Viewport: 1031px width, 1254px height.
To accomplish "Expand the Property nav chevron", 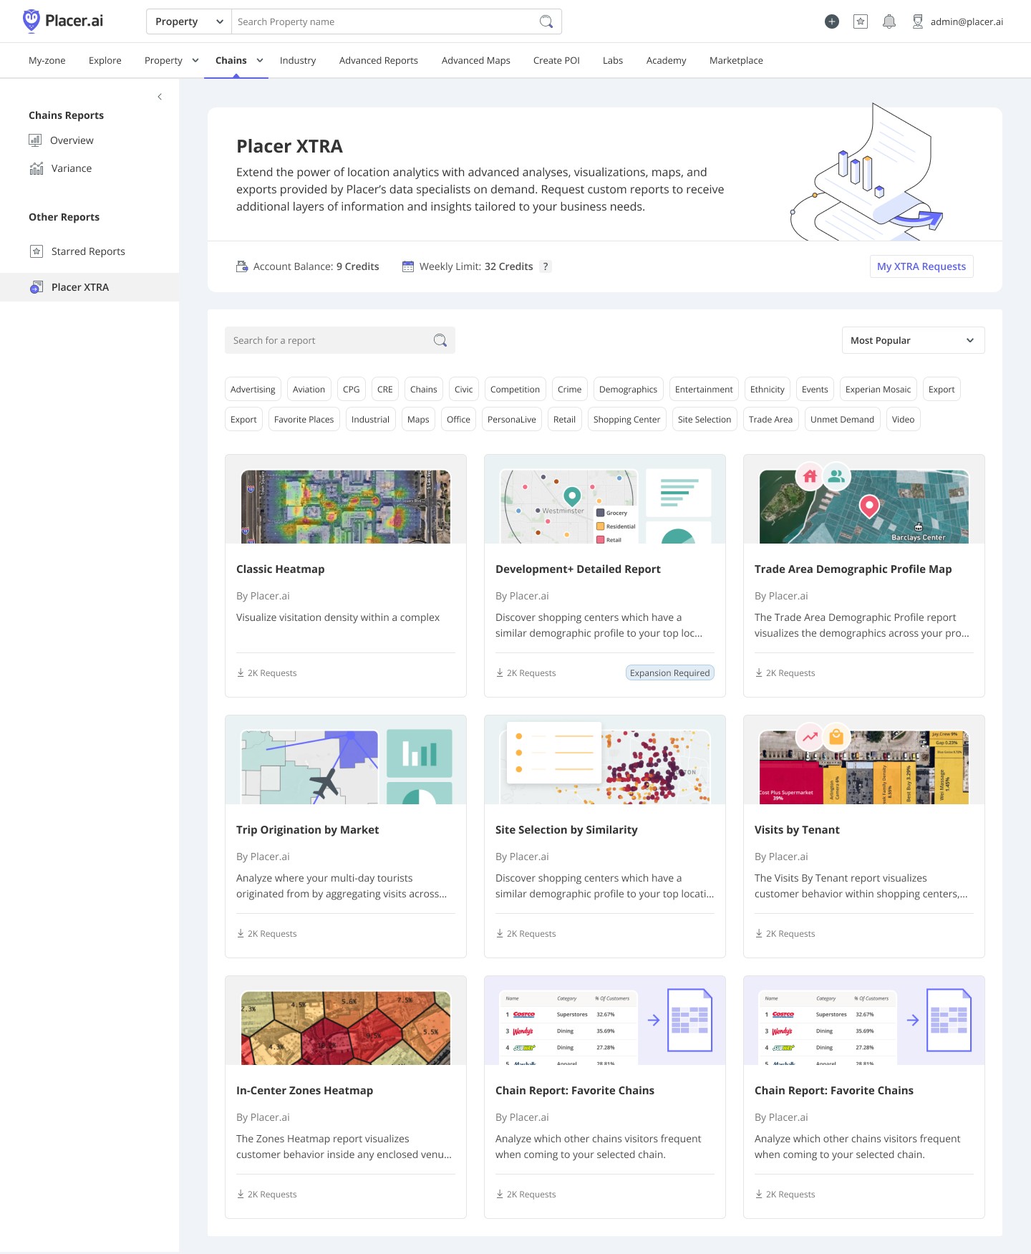I will click(195, 60).
